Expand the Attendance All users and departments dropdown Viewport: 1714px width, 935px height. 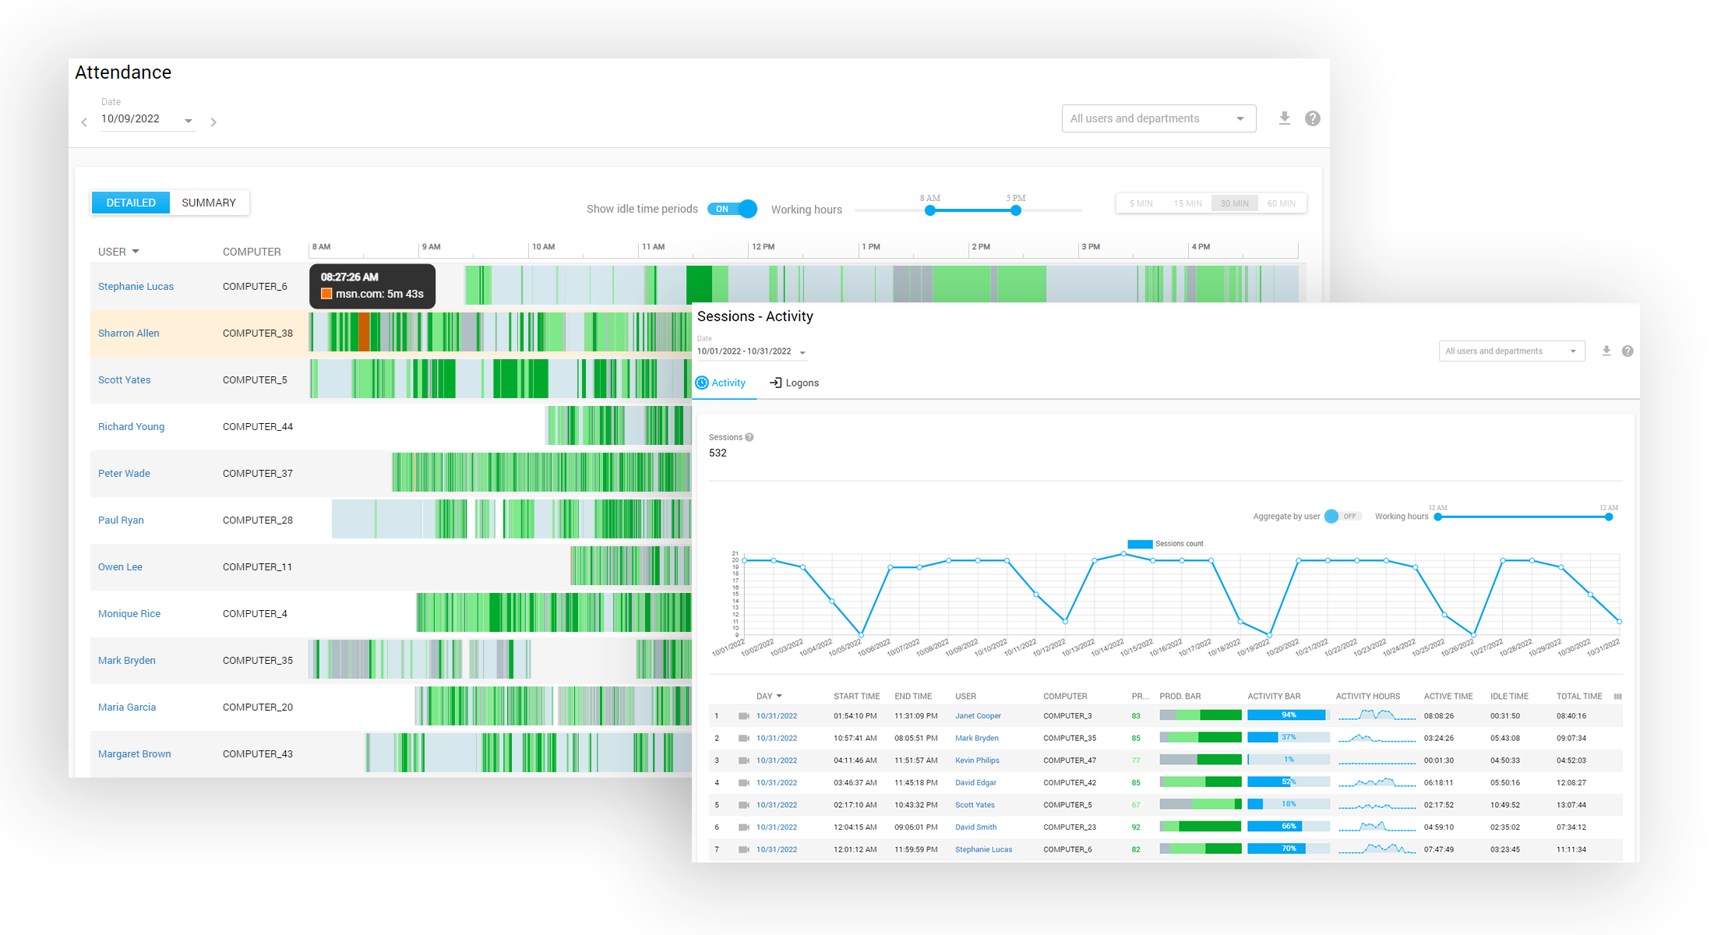click(1159, 118)
